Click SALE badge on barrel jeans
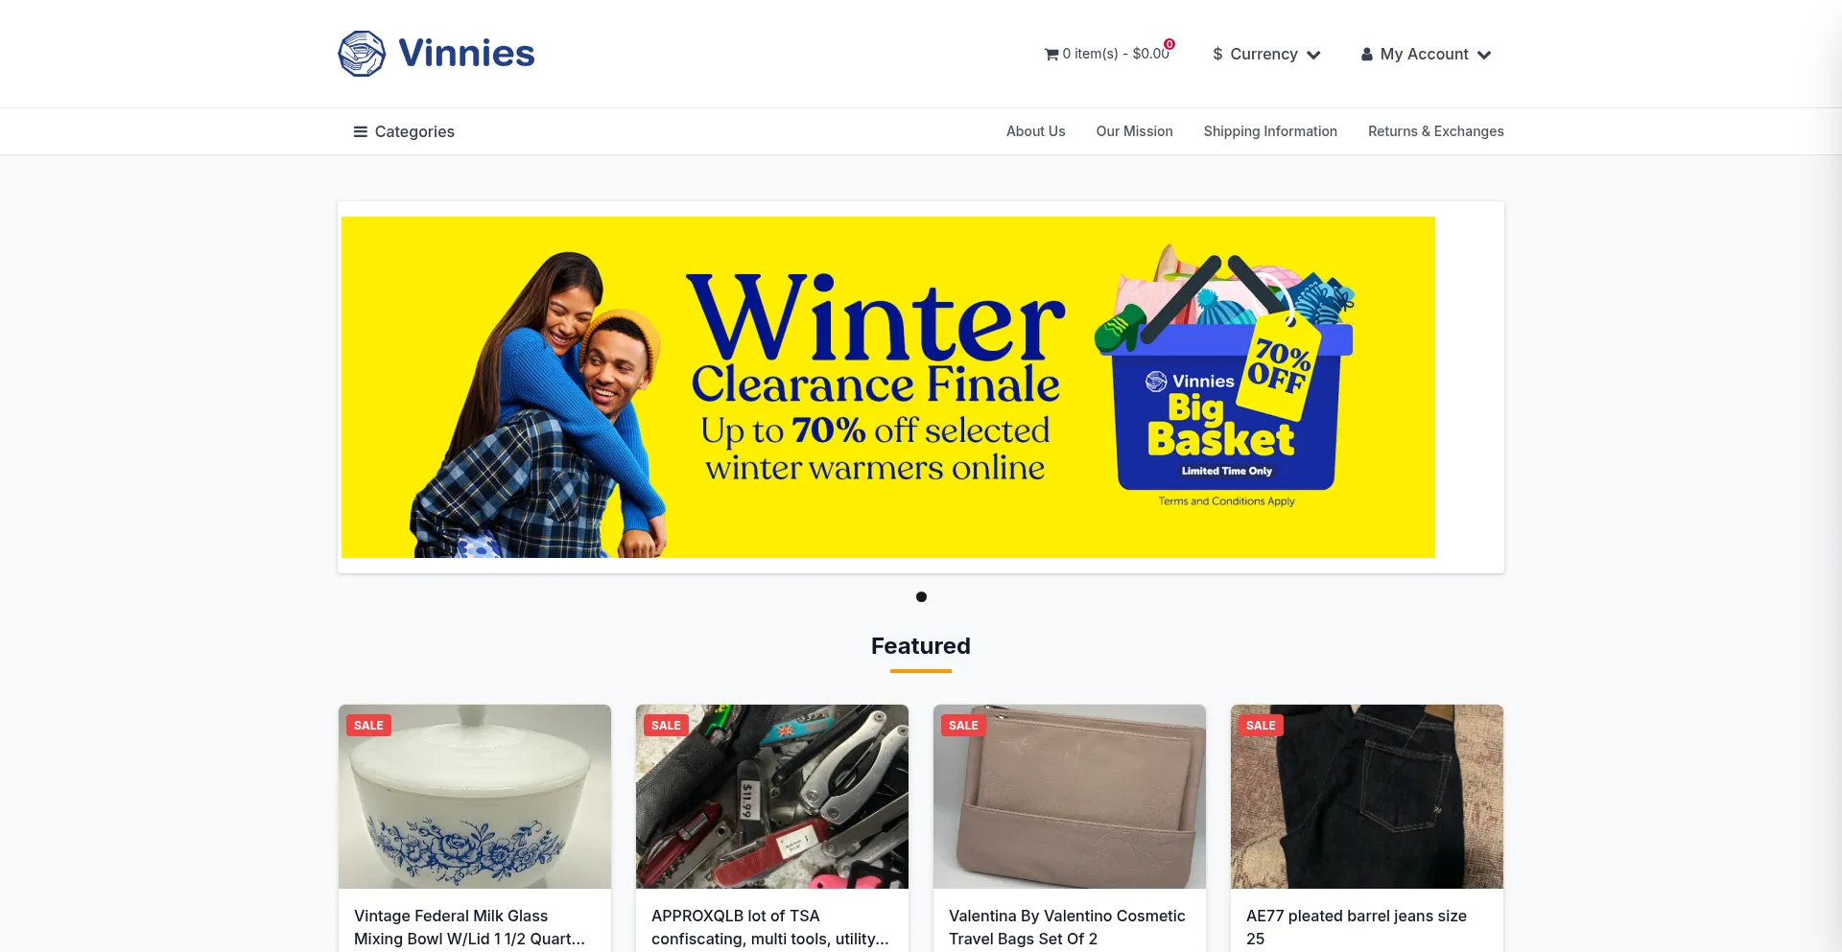Viewport: 1842px width, 952px height. tap(1261, 726)
